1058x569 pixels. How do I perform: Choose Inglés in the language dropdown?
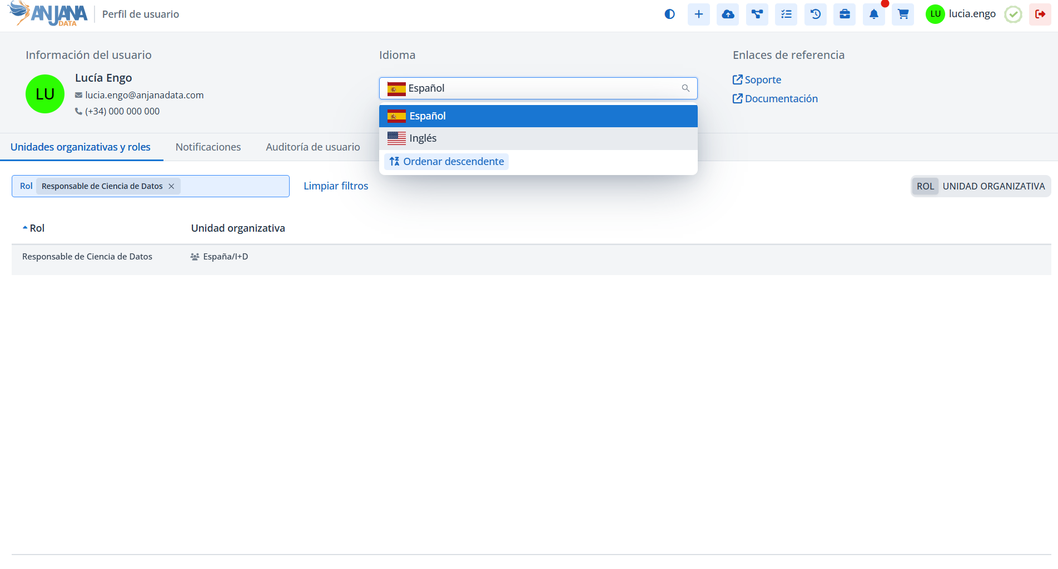pos(538,138)
